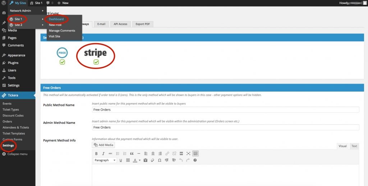Insert a bulleted list
Screen dimensions: 368x186
click(x=118, y=154)
